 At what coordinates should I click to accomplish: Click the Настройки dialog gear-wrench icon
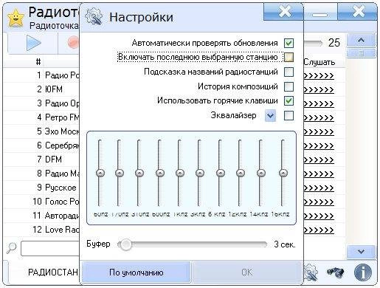94,16
